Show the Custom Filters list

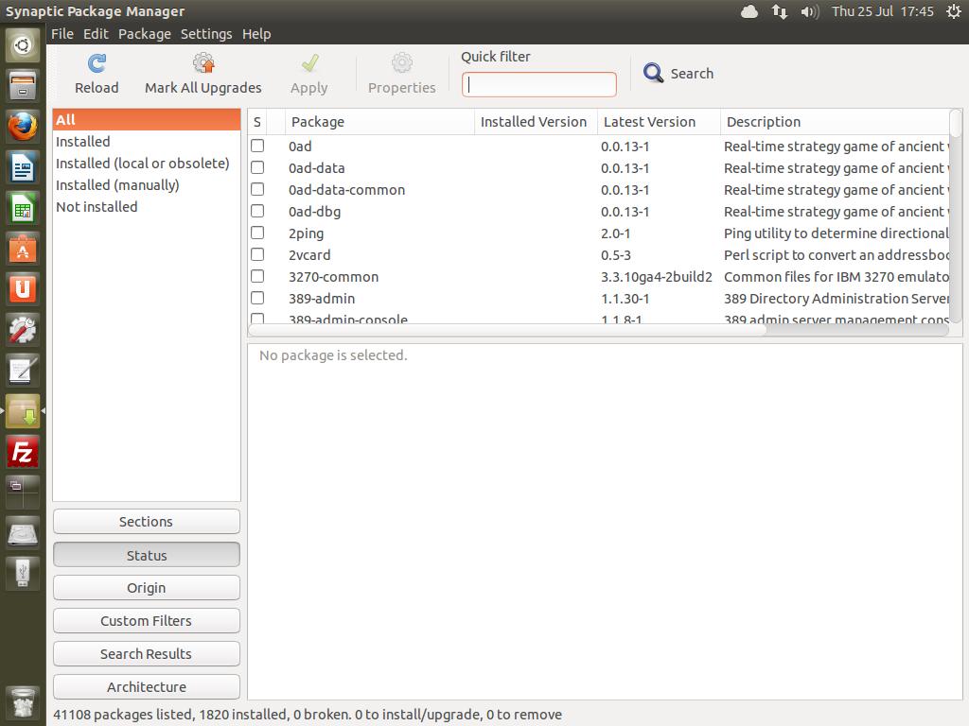147,621
